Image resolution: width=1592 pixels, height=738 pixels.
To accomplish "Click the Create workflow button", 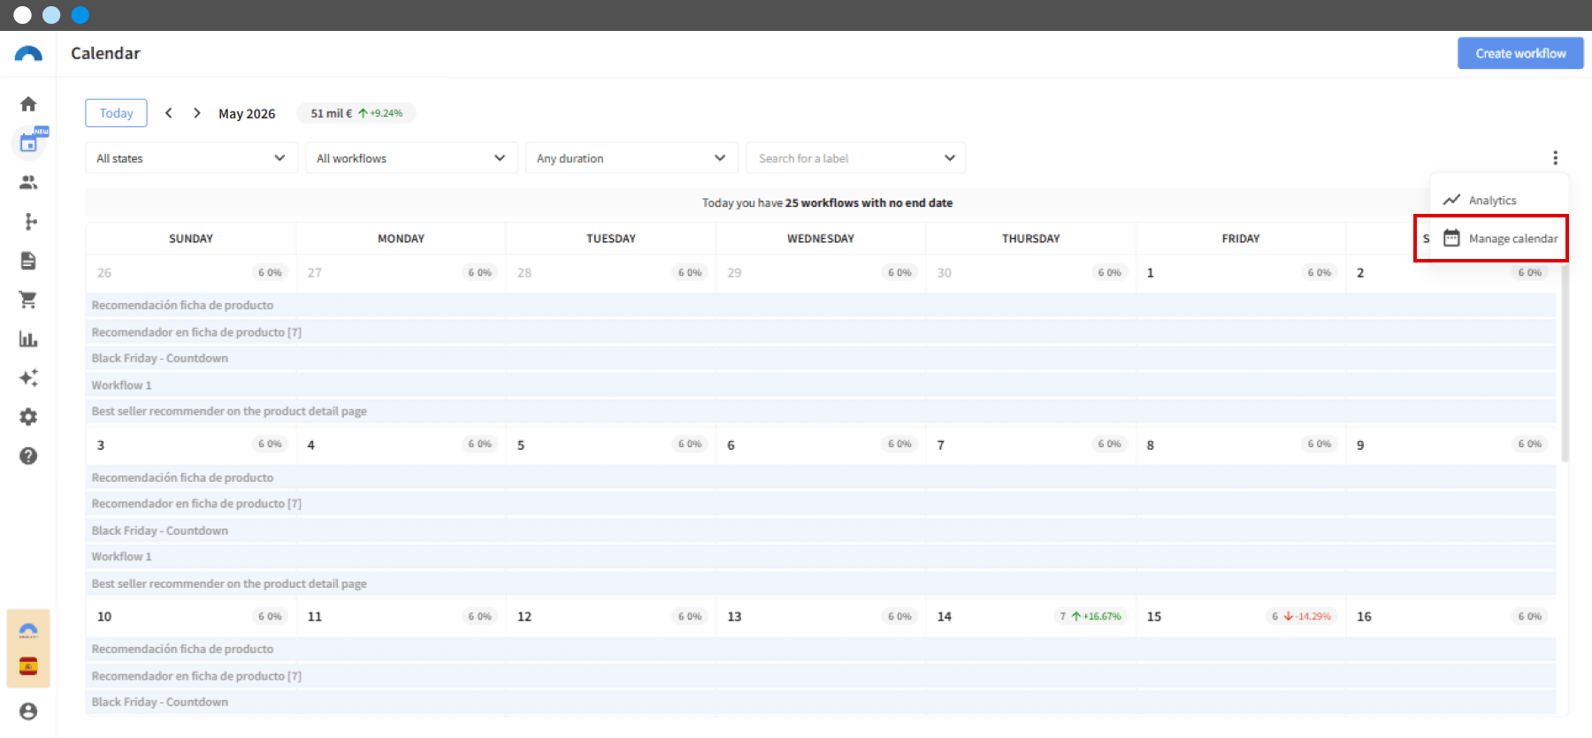I will coord(1520,53).
